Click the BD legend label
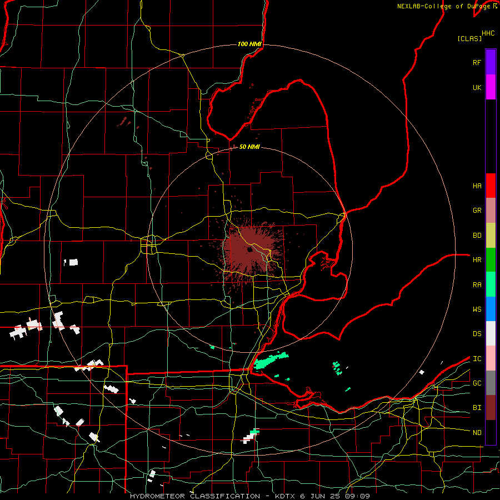This screenshot has width=500, height=500. point(477,236)
